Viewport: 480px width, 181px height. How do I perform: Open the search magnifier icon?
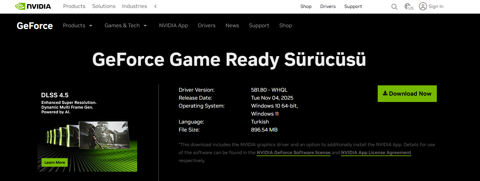pos(394,7)
